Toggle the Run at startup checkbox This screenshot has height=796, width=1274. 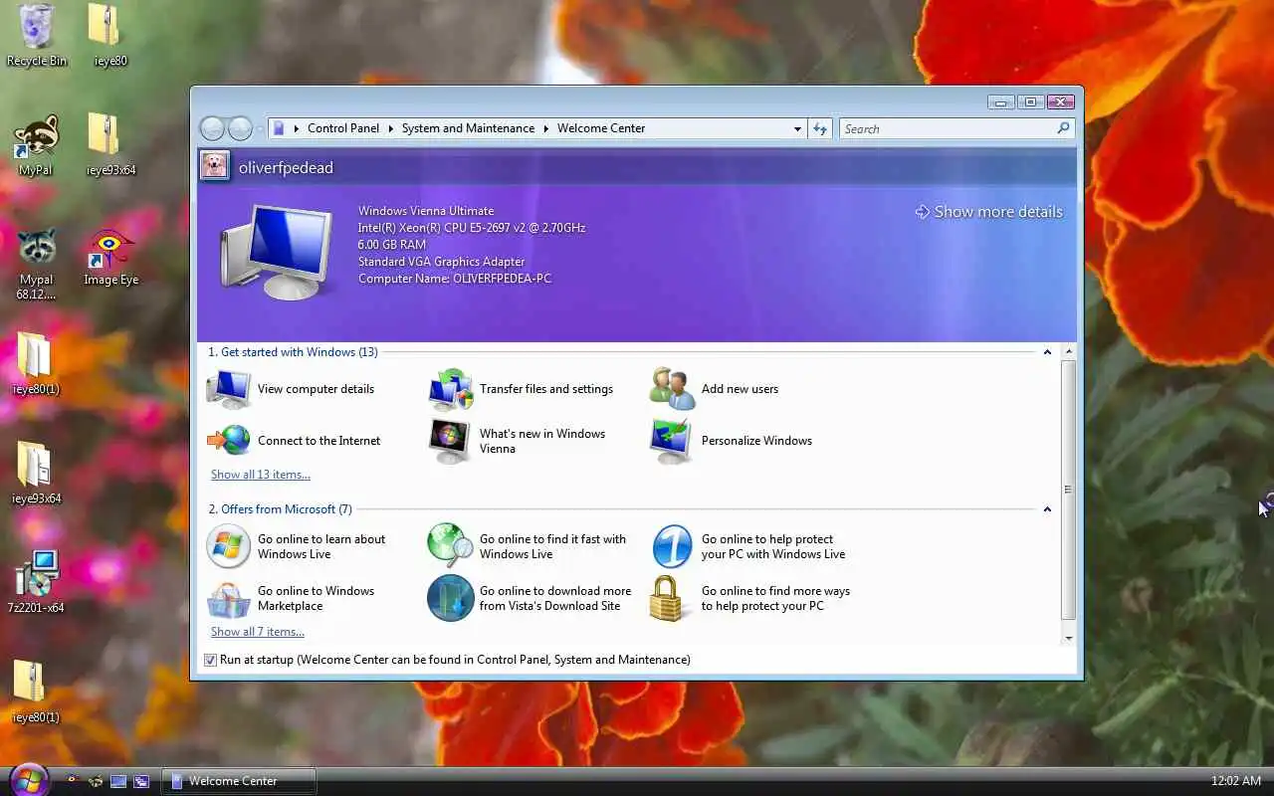(x=210, y=660)
